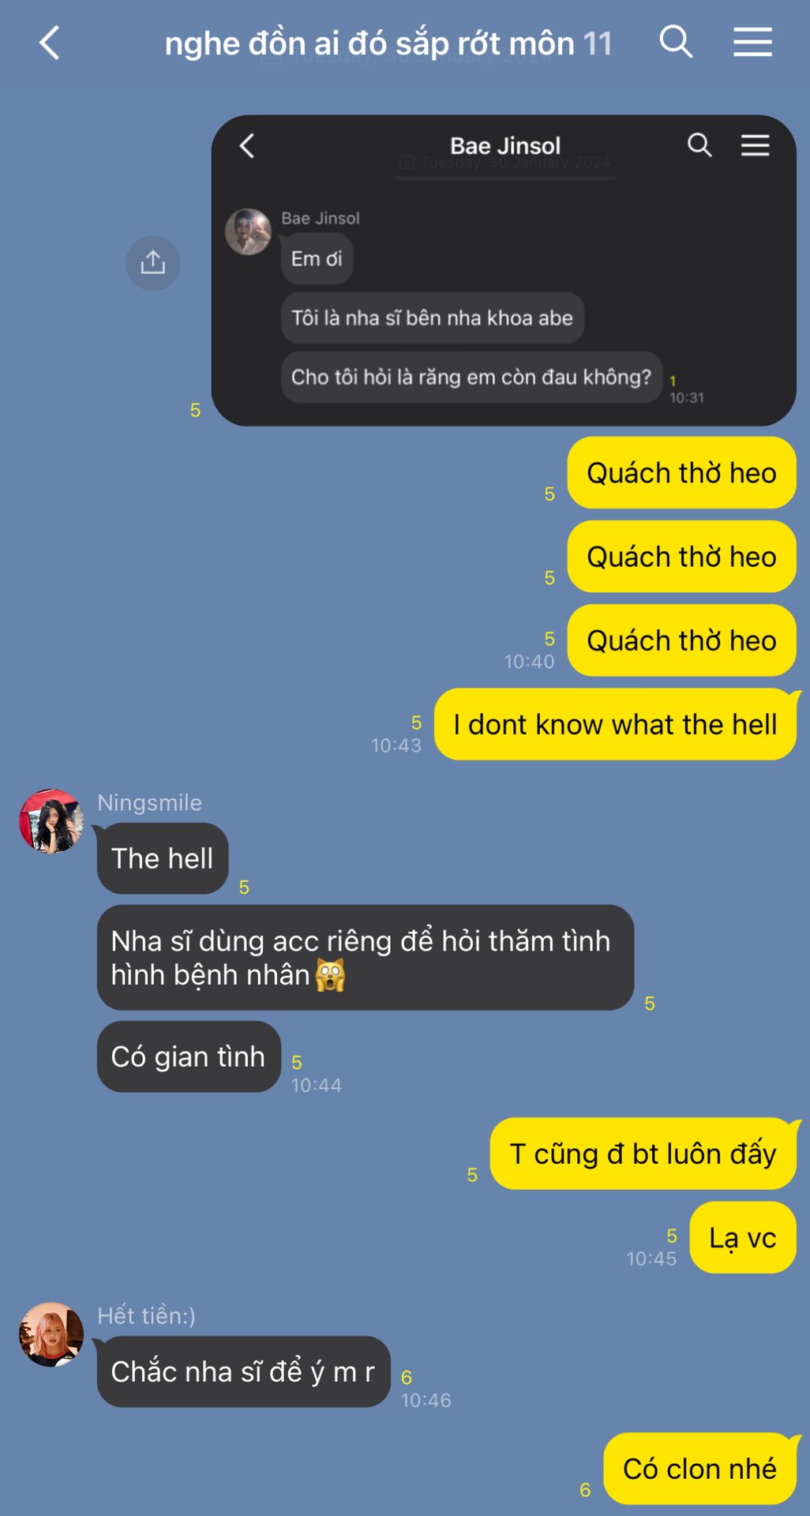Select the message about Nha sĩ dùng acc riêng
810x1516 pixels.
(366, 958)
